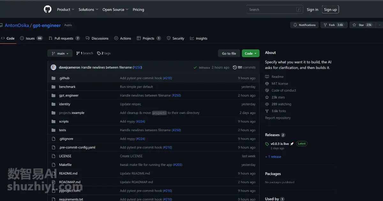The height and width of the screenshot is (201, 383).
Task: Click file icon beside .gitignore
Action: coord(54,139)
